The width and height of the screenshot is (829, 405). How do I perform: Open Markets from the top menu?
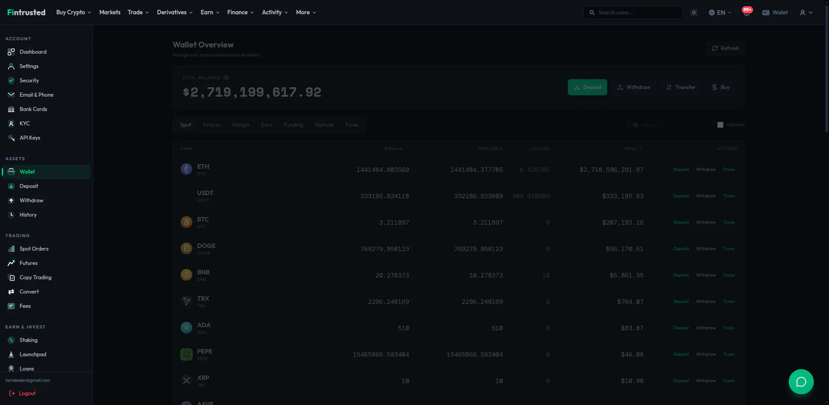coord(110,13)
